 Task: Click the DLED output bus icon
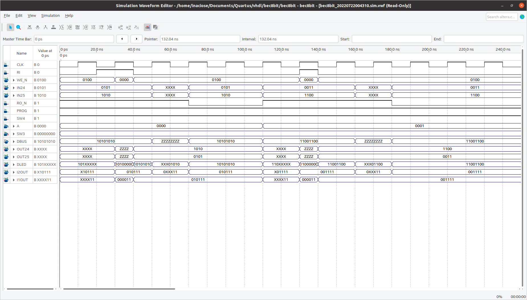6,165
